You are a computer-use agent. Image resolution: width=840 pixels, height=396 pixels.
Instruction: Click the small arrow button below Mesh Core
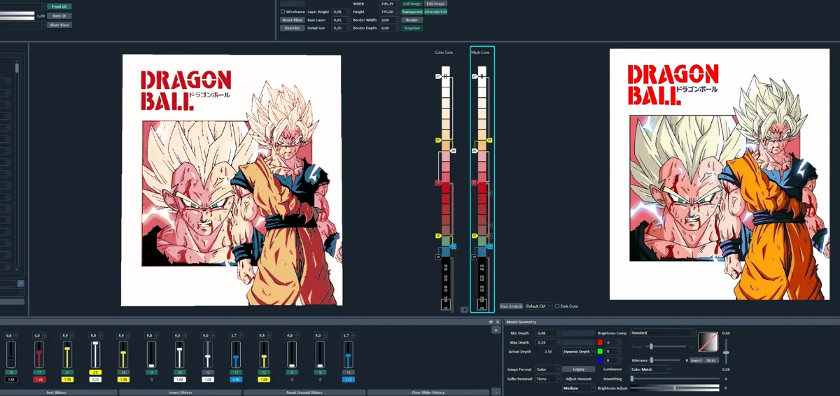point(464,309)
